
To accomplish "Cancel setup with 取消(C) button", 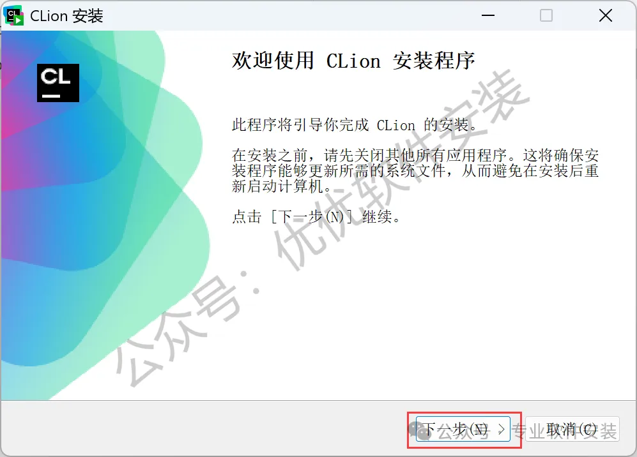I will coord(572,430).
